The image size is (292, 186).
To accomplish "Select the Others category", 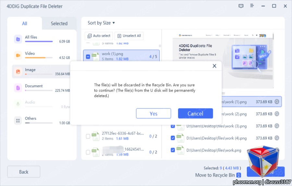I will [x=43, y=120].
